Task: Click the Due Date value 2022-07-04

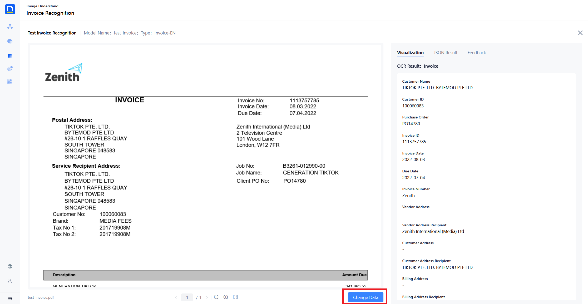Action: (x=413, y=178)
